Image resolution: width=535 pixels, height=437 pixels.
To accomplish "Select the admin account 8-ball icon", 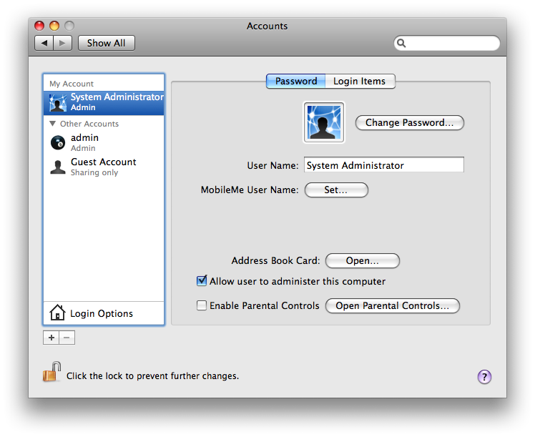I will [57, 142].
